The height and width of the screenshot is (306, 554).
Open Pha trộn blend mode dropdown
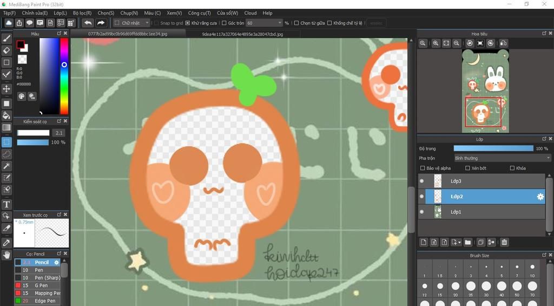point(502,158)
